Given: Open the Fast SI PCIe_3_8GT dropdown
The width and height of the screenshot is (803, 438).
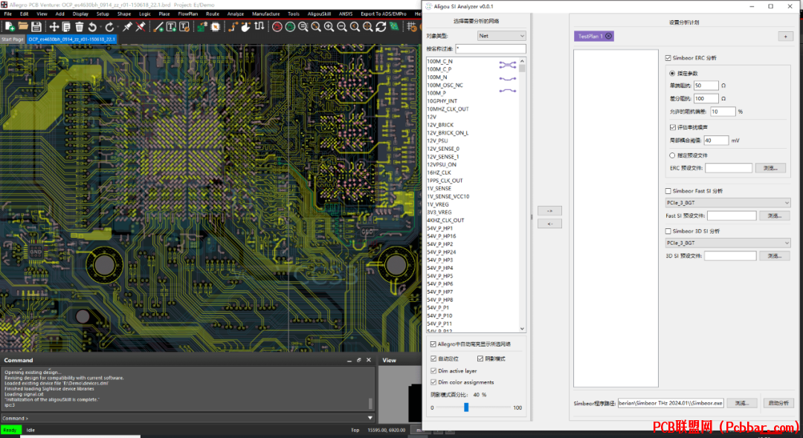Looking at the screenshot, I should coord(728,203).
